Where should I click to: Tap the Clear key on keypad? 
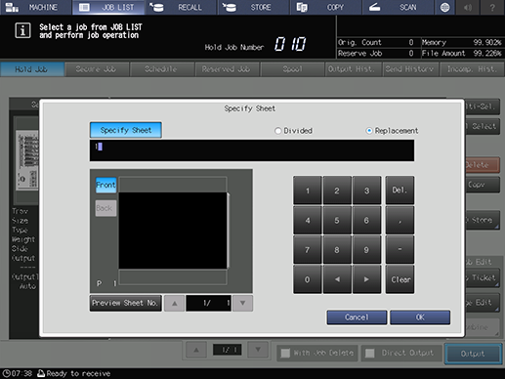click(x=400, y=279)
